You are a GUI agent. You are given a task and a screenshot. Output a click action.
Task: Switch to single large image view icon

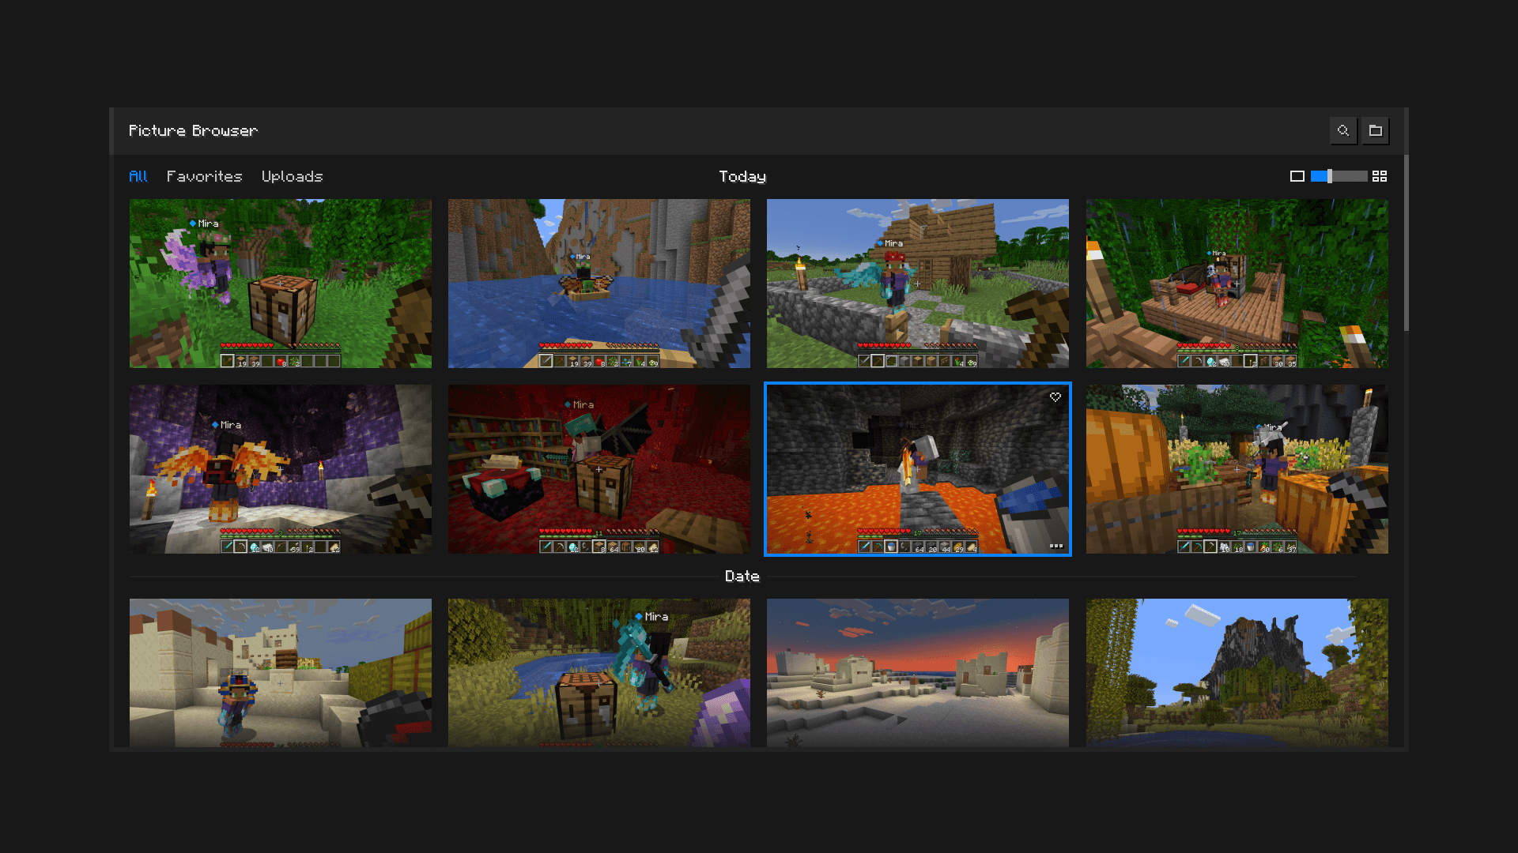point(1297,176)
